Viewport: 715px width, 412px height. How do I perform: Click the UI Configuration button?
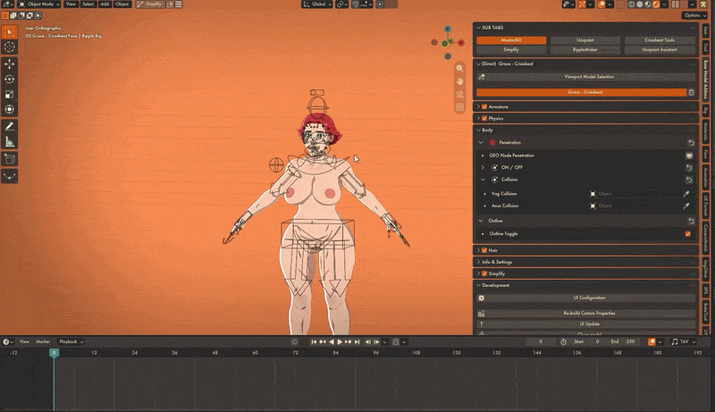pyautogui.click(x=589, y=298)
